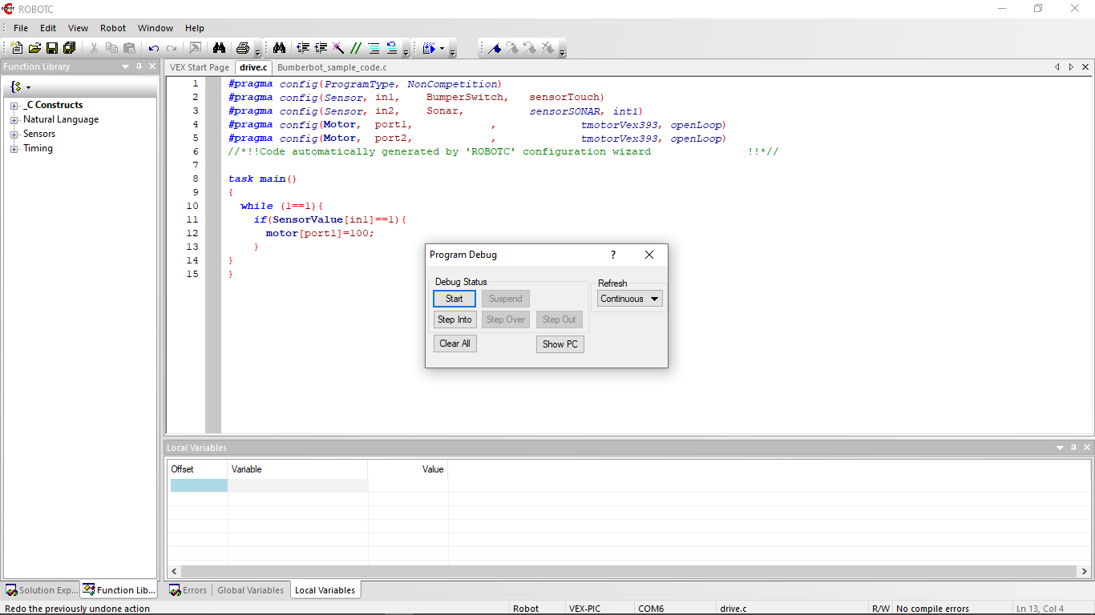This screenshot has width=1095, height=615.
Task: Open Local Variables panel options arrow
Action: tap(1061, 448)
